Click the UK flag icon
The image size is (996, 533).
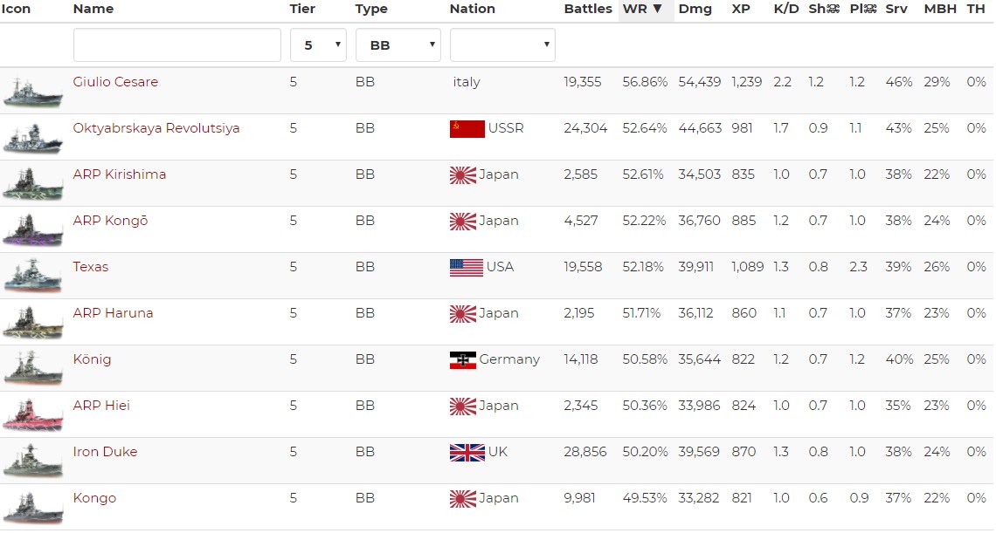pos(467,453)
